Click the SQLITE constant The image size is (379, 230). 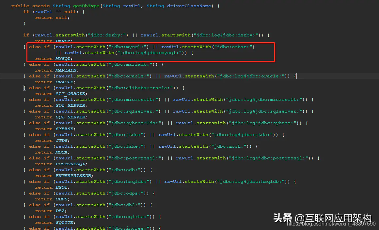65,223
